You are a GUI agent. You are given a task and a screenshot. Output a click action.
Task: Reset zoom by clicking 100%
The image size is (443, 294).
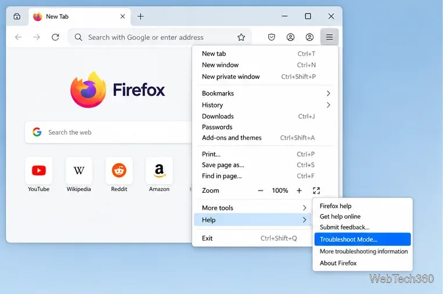tap(280, 191)
